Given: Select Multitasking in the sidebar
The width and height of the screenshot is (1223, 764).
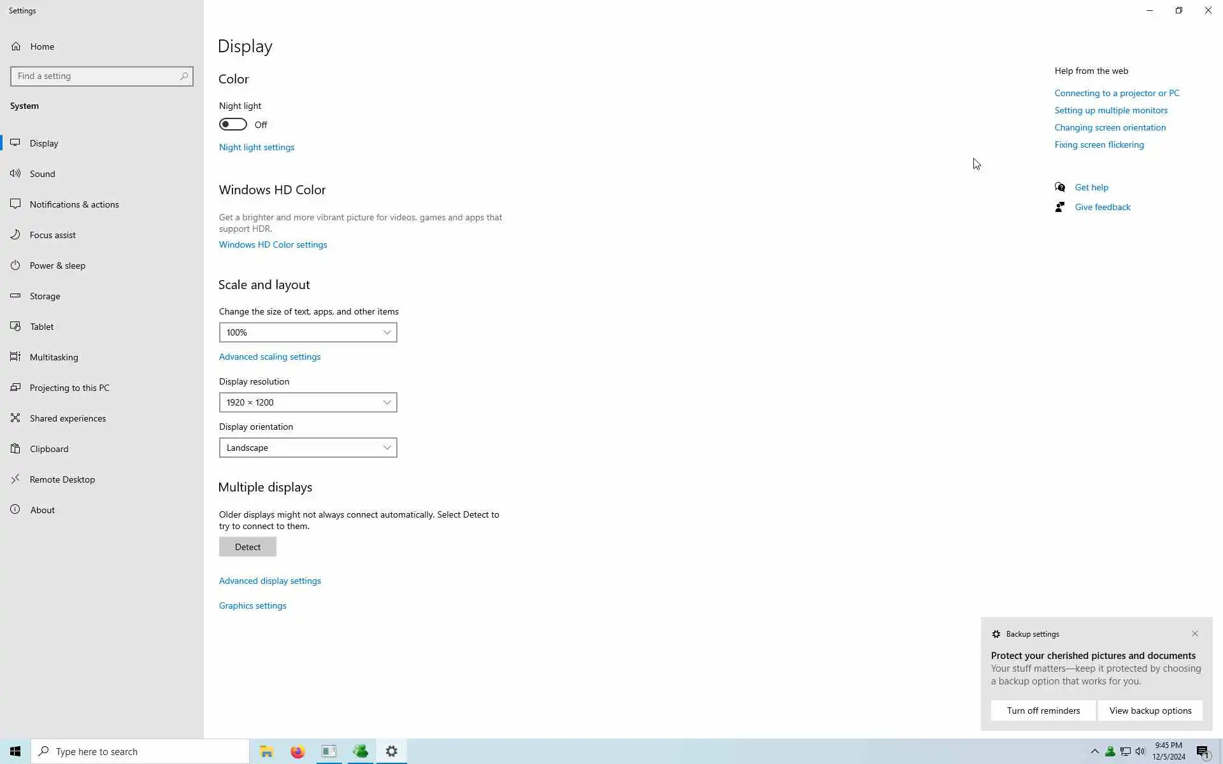Looking at the screenshot, I should [x=54, y=357].
